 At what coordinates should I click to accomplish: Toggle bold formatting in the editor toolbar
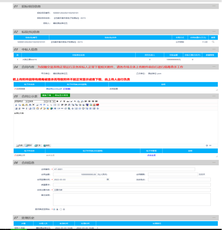click(57, 101)
